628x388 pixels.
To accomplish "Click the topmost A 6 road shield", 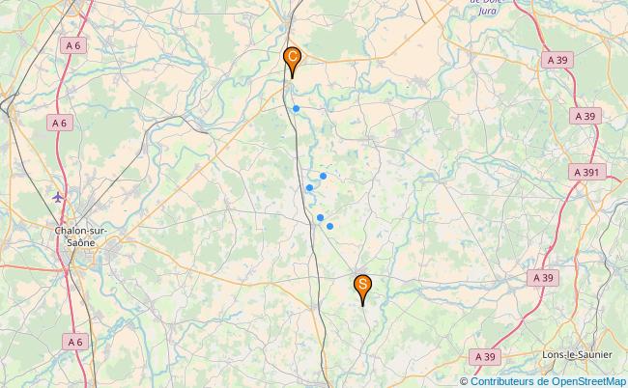I will (x=73, y=45).
